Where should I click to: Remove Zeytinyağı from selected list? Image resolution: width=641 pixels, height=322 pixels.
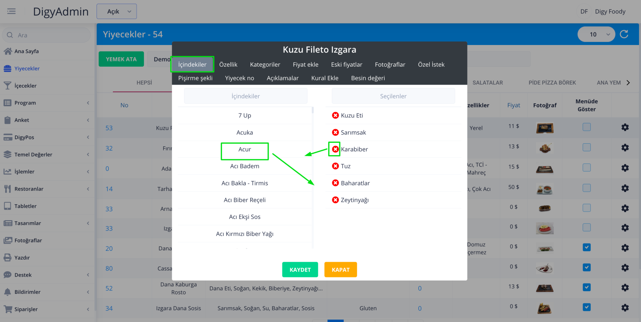(x=335, y=200)
